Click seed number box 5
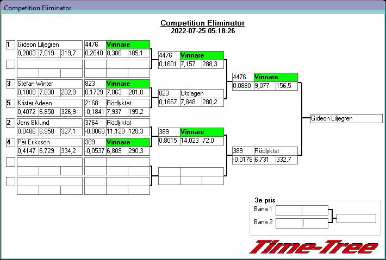 pyautogui.click(x=10, y=103)
